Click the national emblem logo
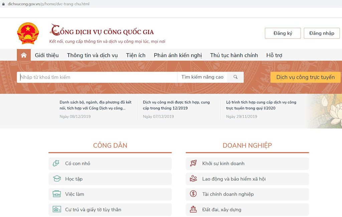342x217 pixels. tap(28, 33)
